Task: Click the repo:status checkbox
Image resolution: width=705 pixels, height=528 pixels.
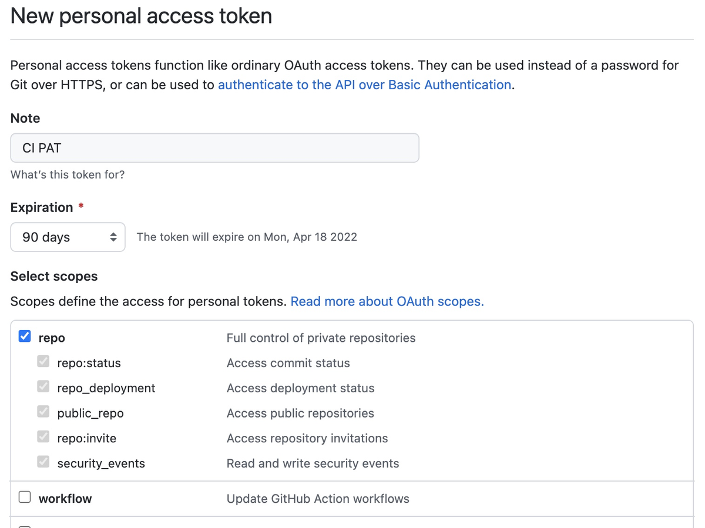Action: pyautogui.click(x=43, y=361)
